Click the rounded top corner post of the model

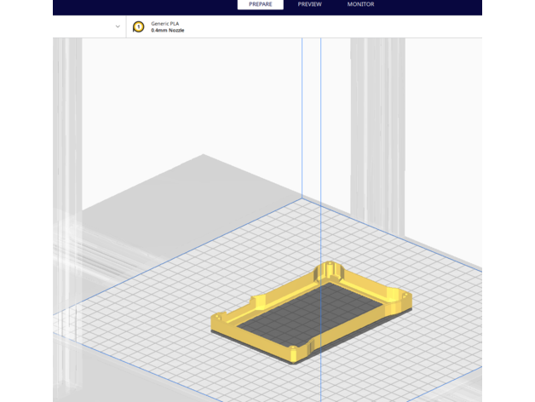330,269
